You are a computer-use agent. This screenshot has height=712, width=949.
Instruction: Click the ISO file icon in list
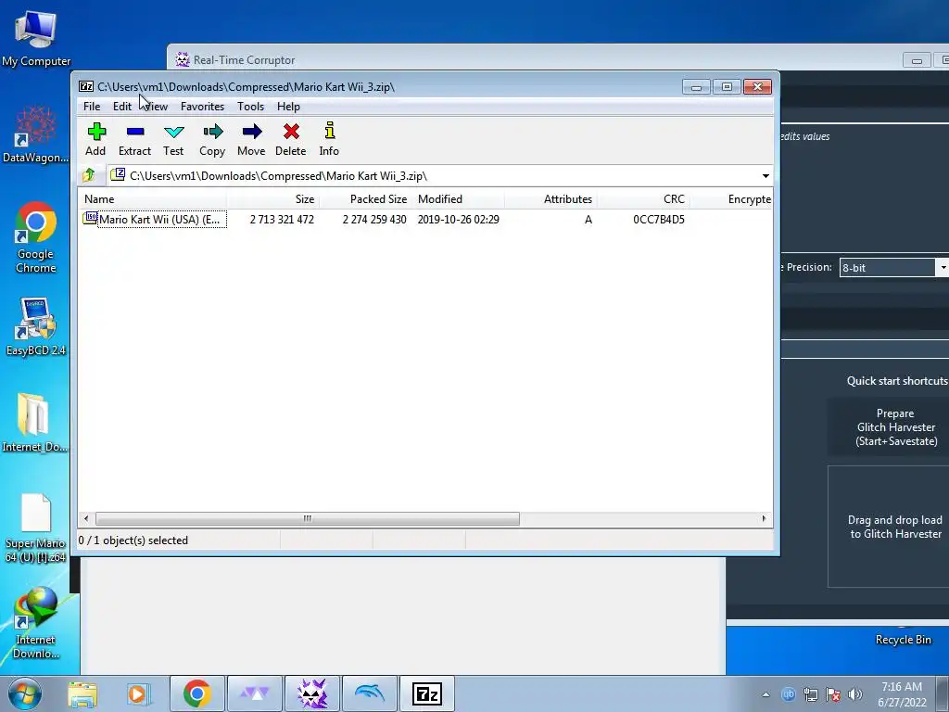90,219
